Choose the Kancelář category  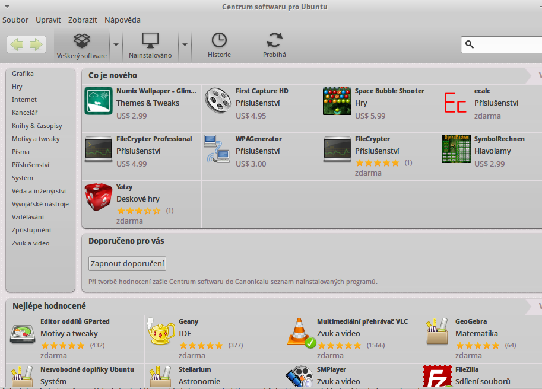(24, 113)
